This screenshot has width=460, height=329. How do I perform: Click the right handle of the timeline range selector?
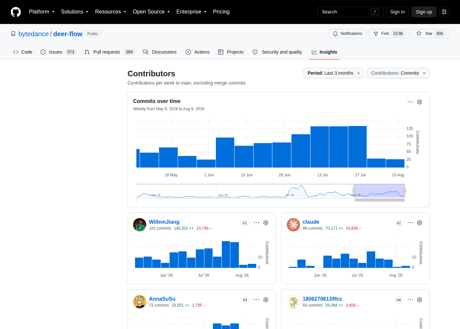click(x=404, y=191)
